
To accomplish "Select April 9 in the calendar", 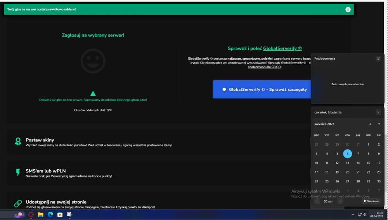I will (379, 154).
